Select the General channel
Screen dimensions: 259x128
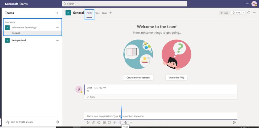(x=33, y=33)
